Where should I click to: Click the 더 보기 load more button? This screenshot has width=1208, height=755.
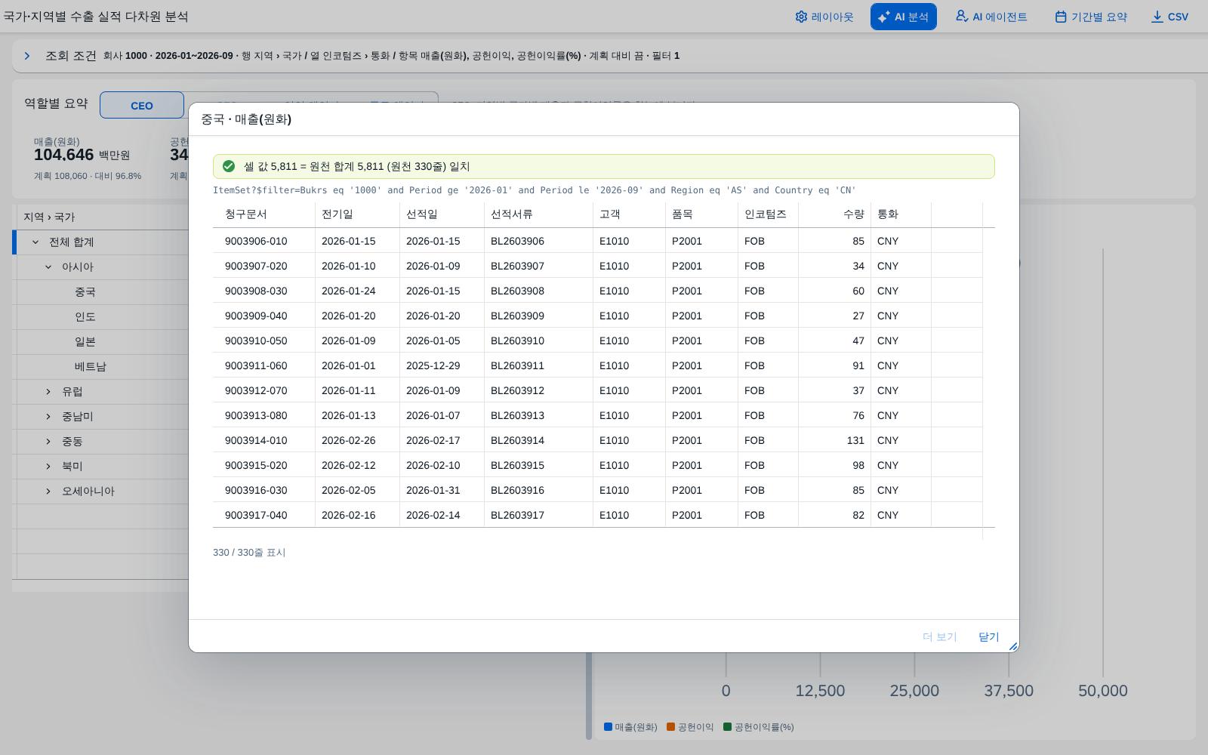point(939,636)
